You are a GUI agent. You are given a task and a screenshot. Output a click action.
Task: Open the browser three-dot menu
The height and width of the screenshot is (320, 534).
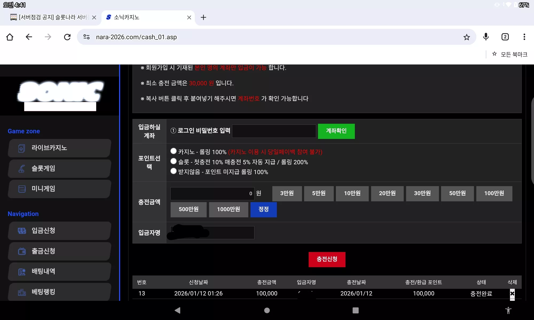pos(524,37)
